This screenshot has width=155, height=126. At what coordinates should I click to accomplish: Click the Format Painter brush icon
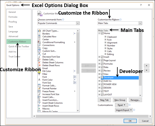click(x=39, y=88)
